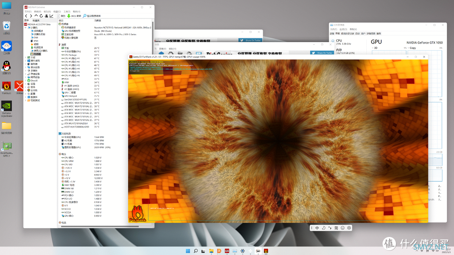Switch to 进程 tab in Task Manager
Viewport: 454px width, 255px height.
[x=332, y=34]
